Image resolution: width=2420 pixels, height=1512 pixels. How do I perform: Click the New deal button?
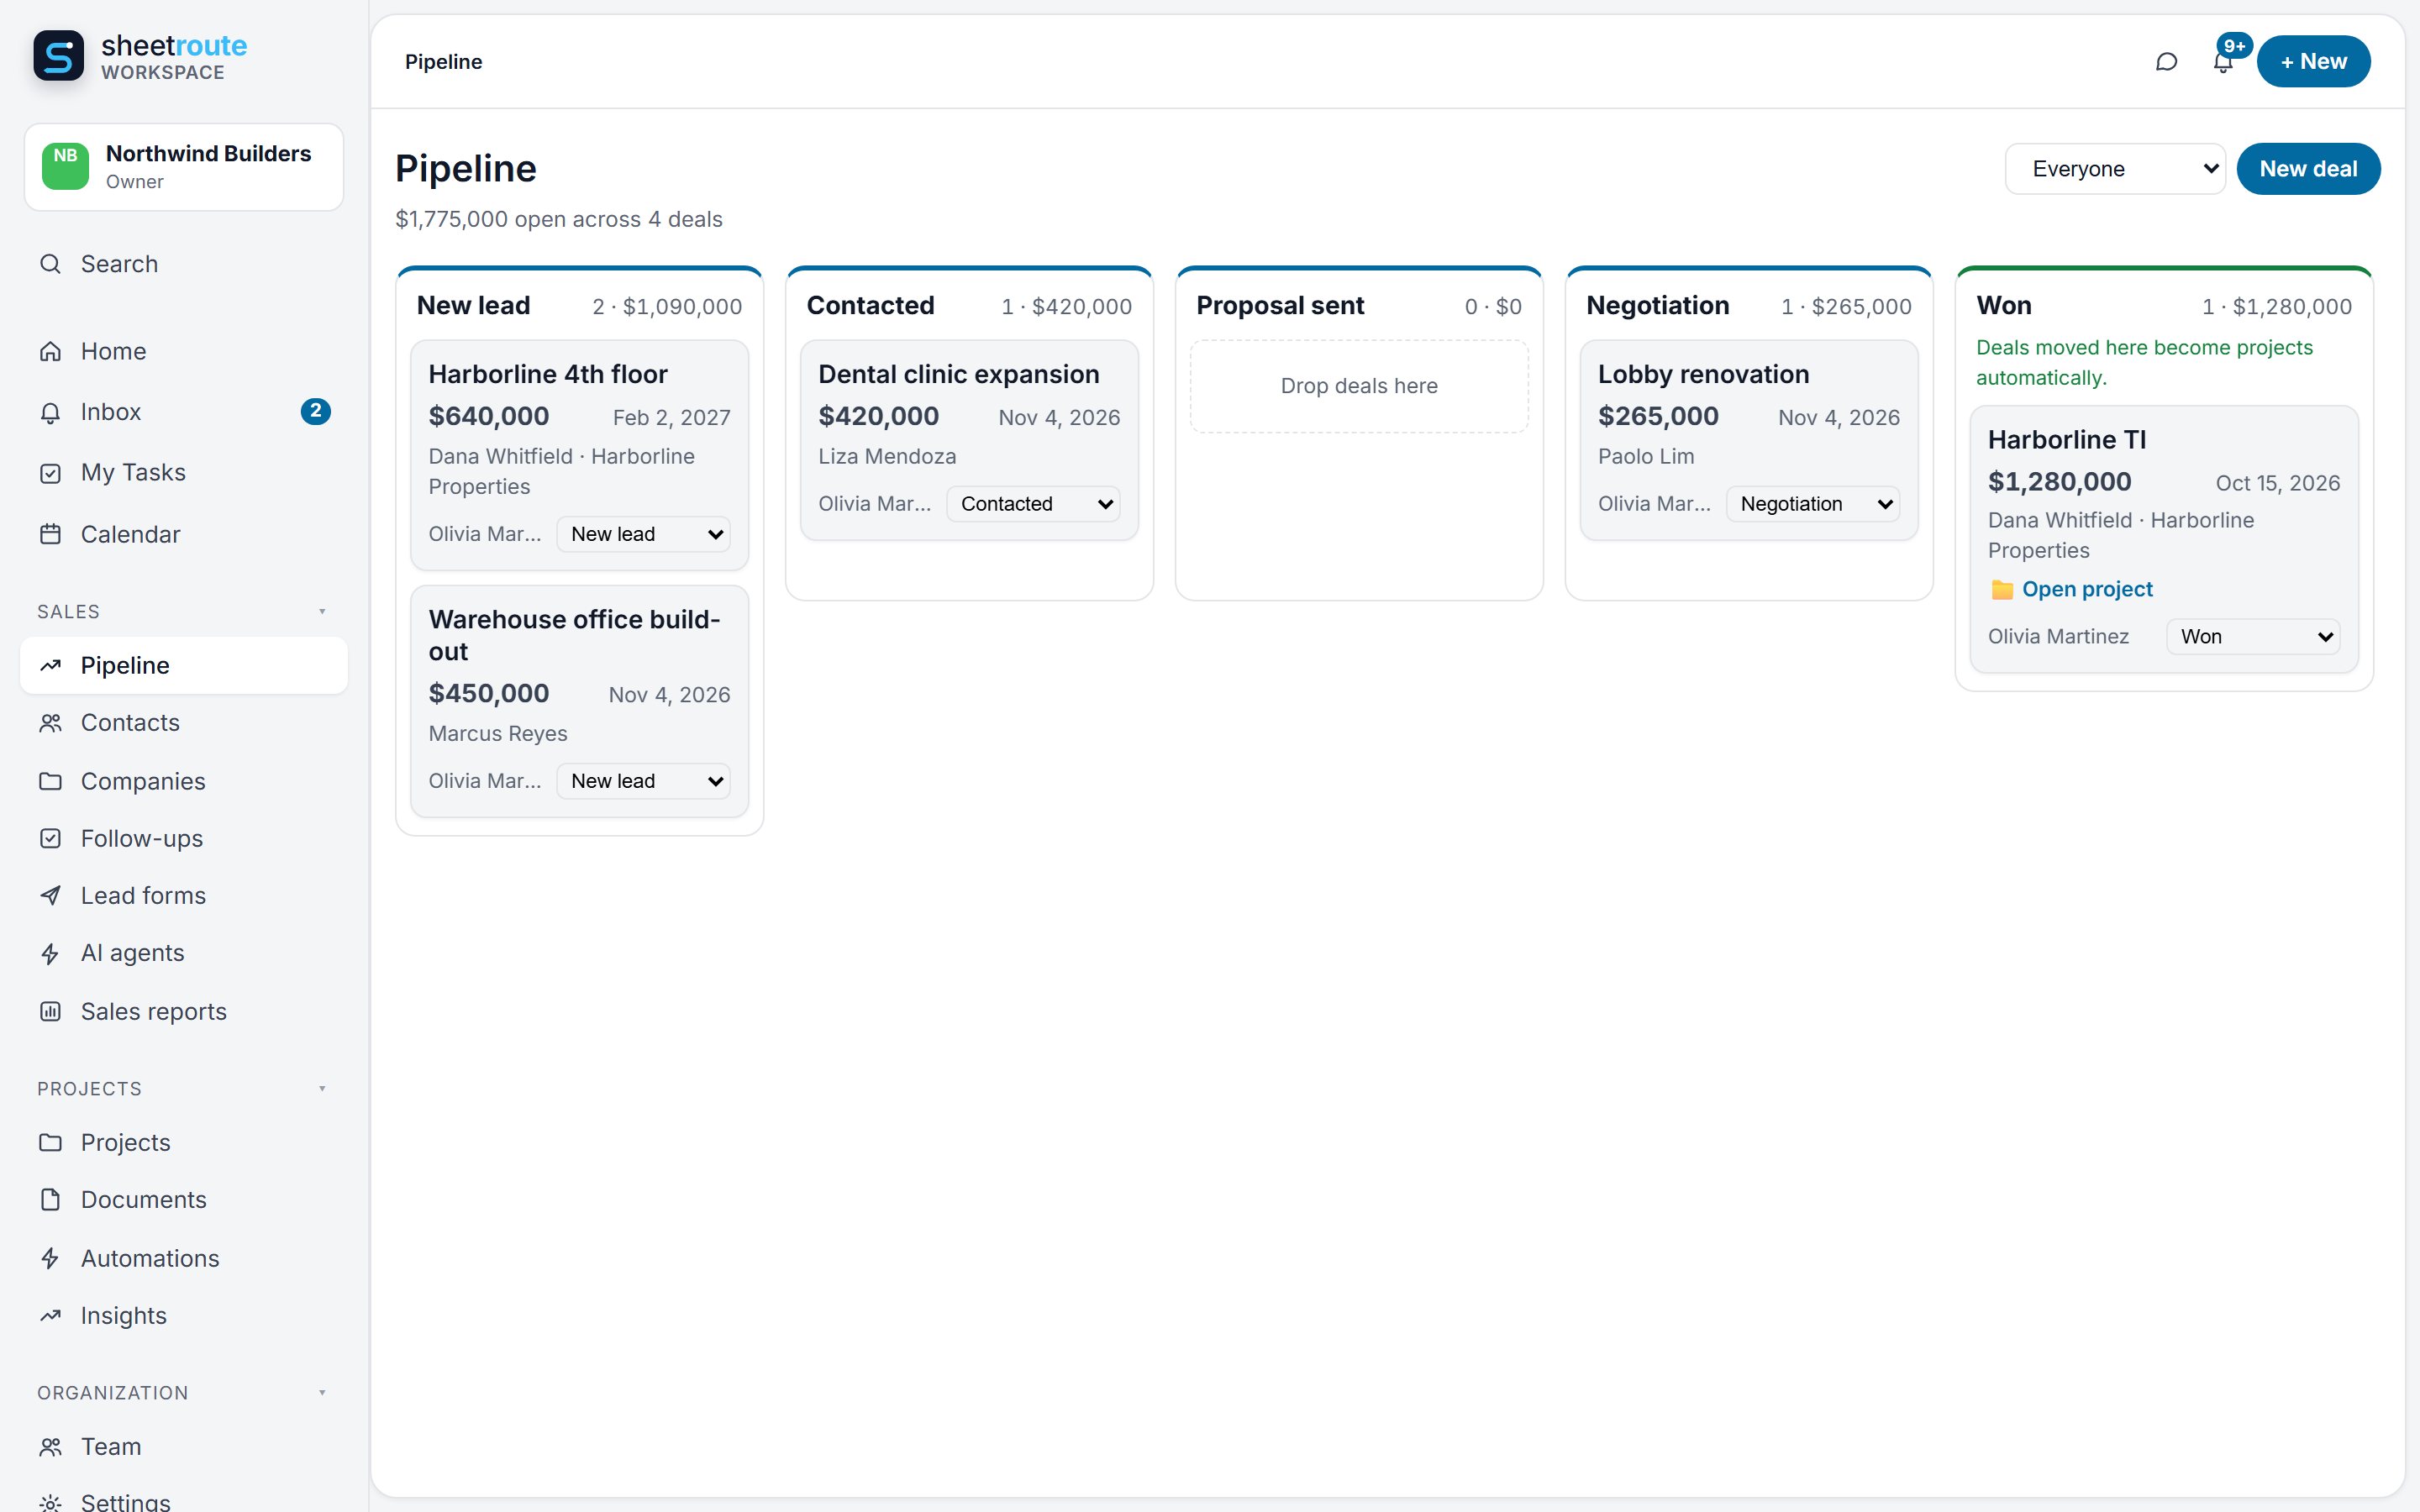point(2308,169)
